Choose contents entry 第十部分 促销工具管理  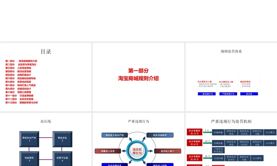[x=18, y=92]
